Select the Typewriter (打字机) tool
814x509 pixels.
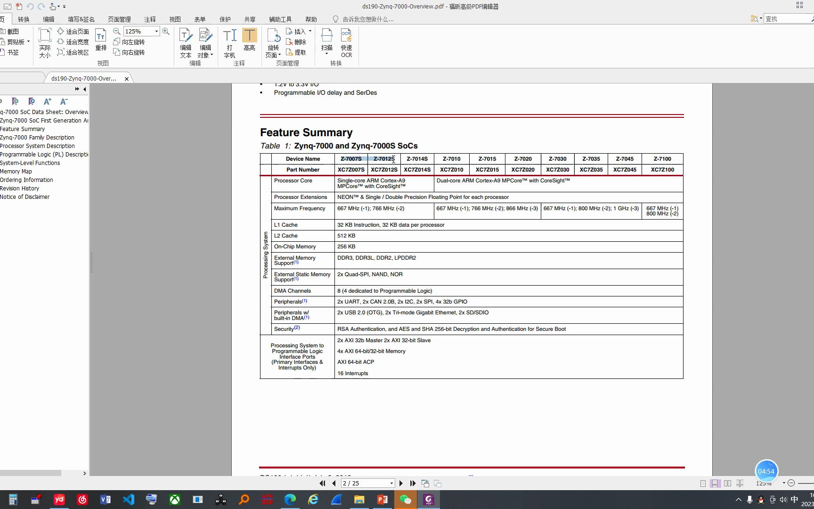click(x=229, y=43)
